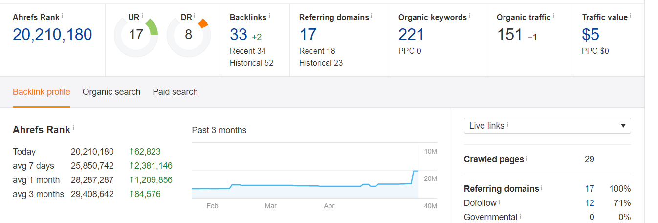The width and height of the screenshot is (658, 223).
Task: Click the info icon beside sidebar Referring domains
Action: tap(542, 187)
